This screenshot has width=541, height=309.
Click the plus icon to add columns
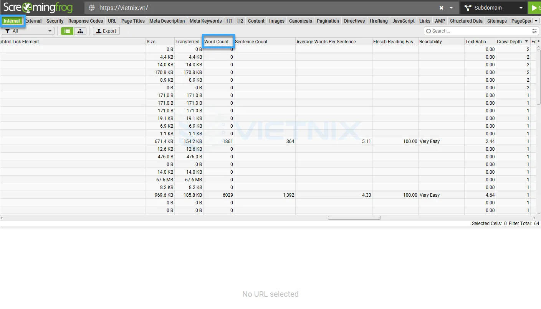point(538,41)
